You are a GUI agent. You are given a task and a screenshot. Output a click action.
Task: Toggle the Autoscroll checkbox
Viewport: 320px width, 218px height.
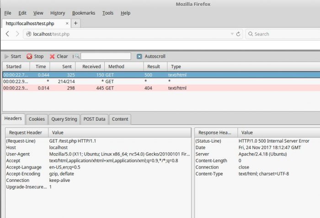coord(139,56)
